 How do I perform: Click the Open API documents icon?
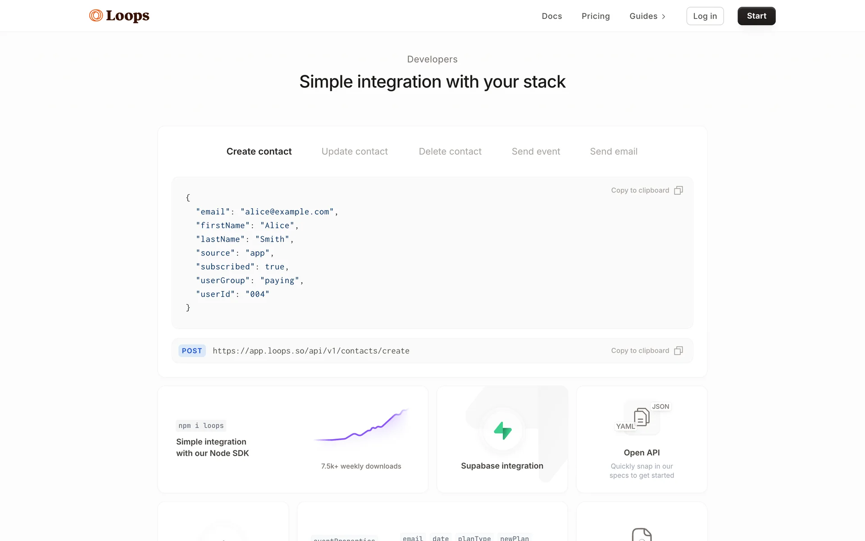point(642,417)
